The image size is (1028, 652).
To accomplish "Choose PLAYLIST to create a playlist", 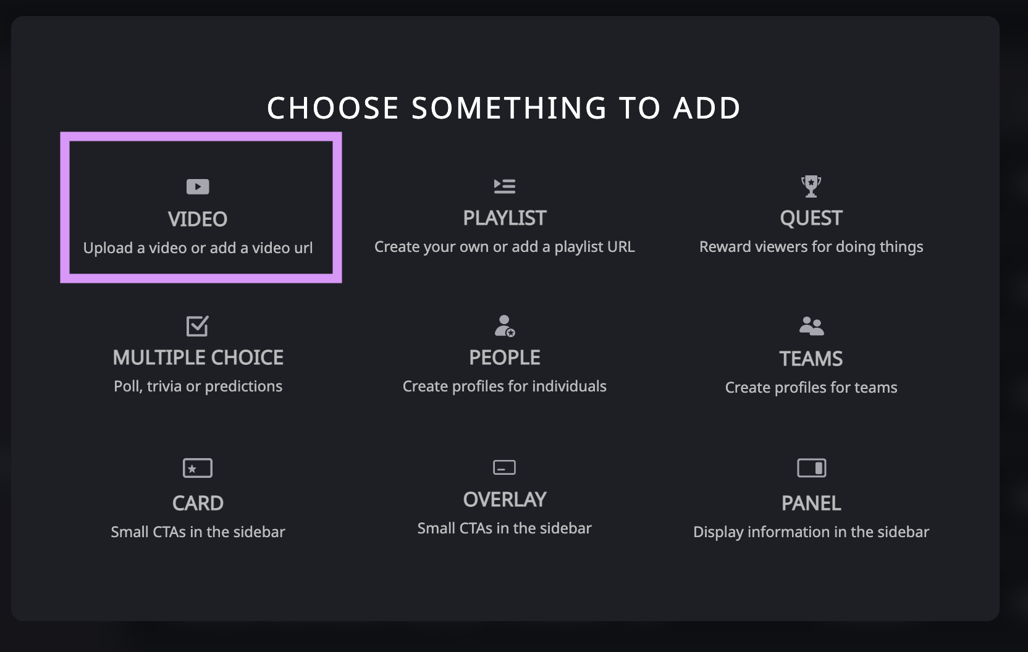I will pyautogui.click(x=504, y=217).
